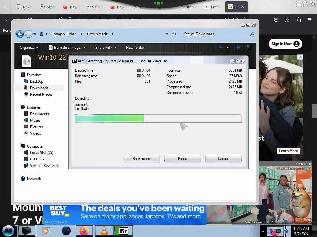Toggle the preview pane icon
Image resolution: width=317 pixels, height=237 pixels.
pos(238,48)
